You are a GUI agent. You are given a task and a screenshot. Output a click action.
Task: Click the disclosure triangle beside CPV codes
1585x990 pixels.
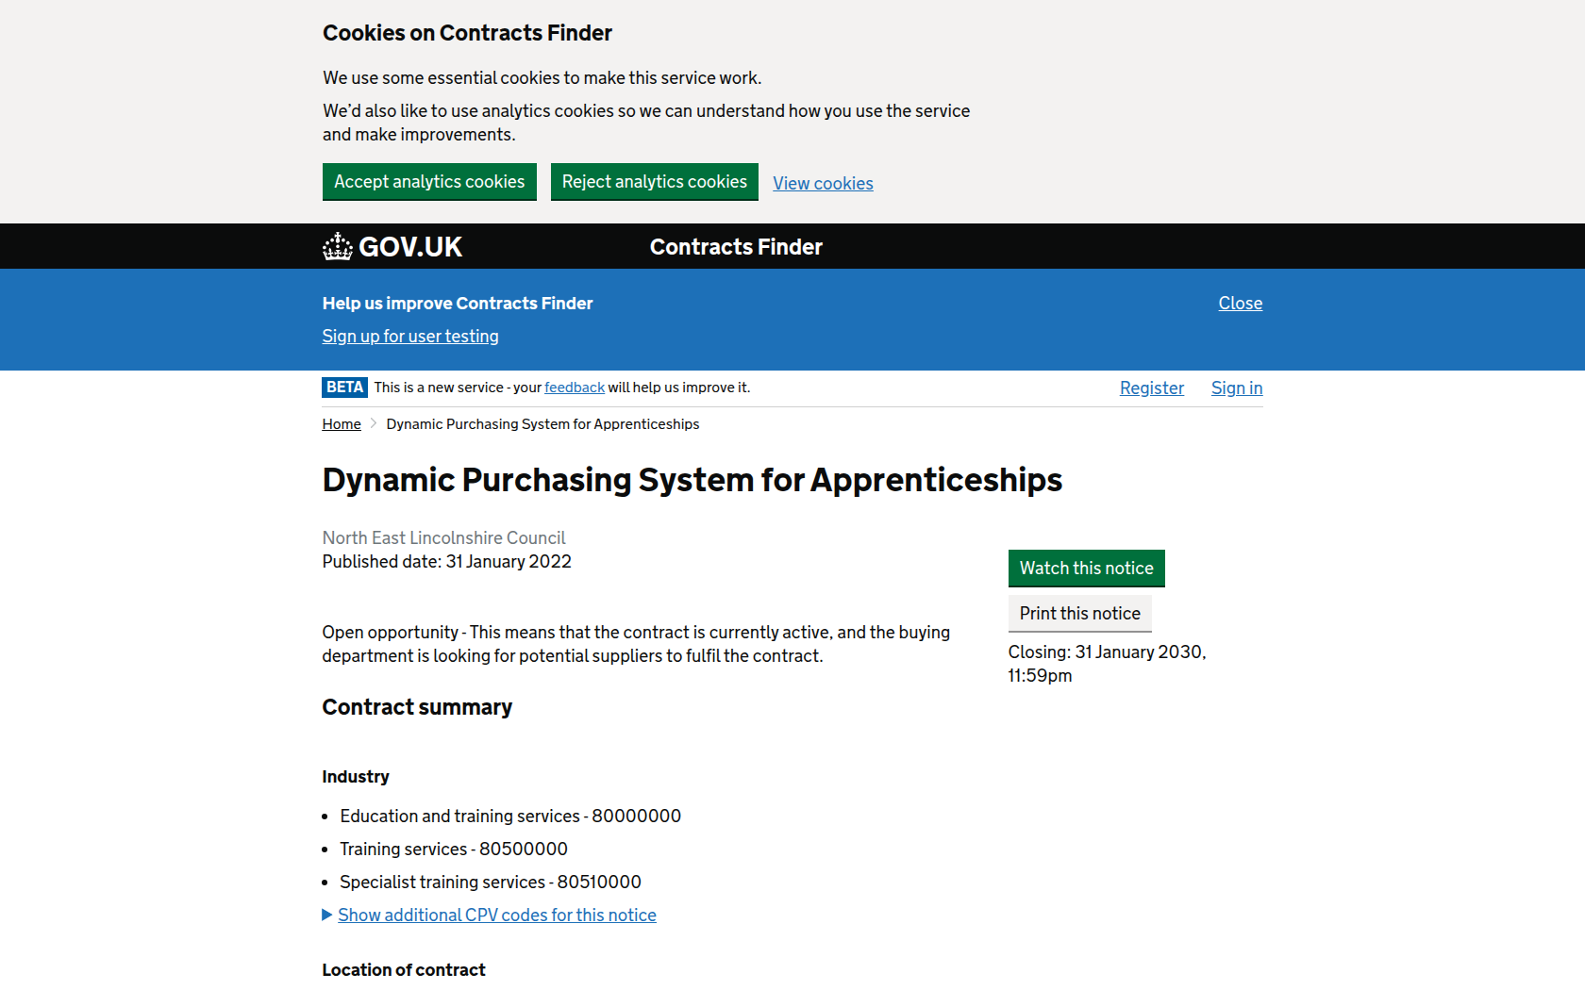[327, 915]
